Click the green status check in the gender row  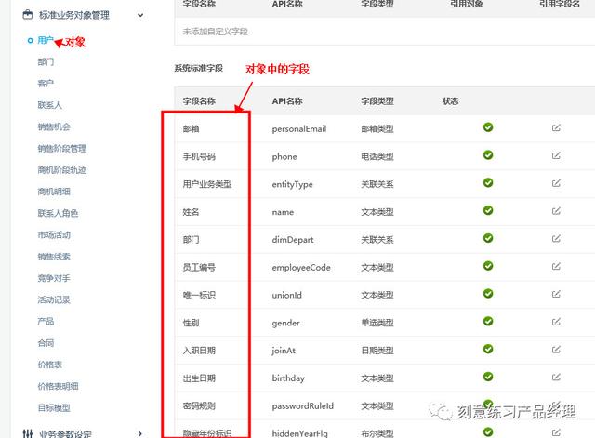(x=488, y=321)
